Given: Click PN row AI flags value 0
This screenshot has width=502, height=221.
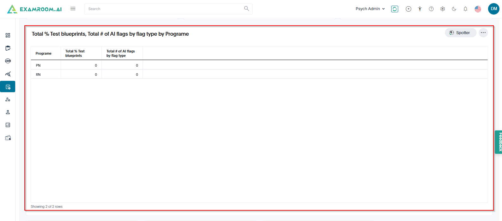Looking at the screenshot, I should coord(137,65).
